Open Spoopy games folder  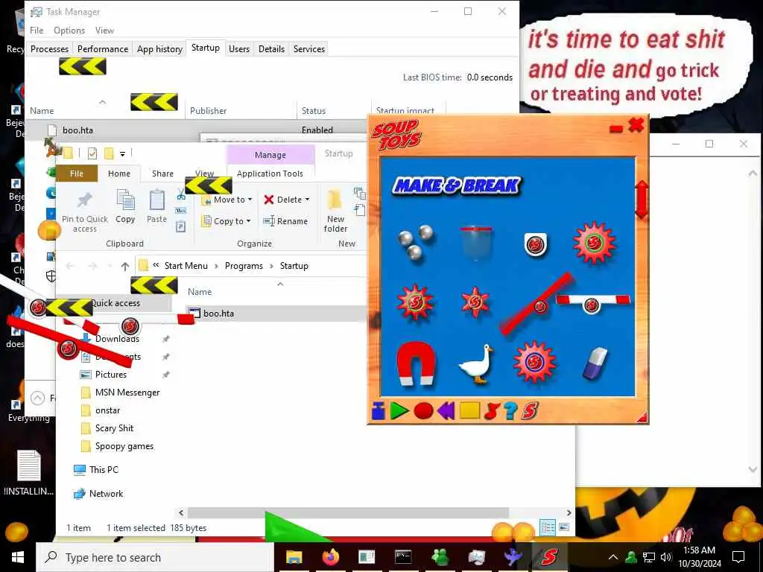(124, 446)
